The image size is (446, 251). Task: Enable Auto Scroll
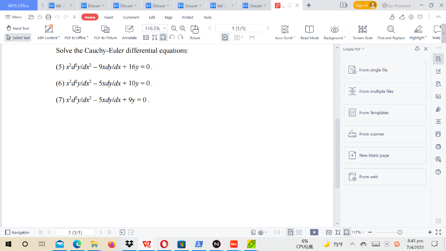(x=284, y=31)
